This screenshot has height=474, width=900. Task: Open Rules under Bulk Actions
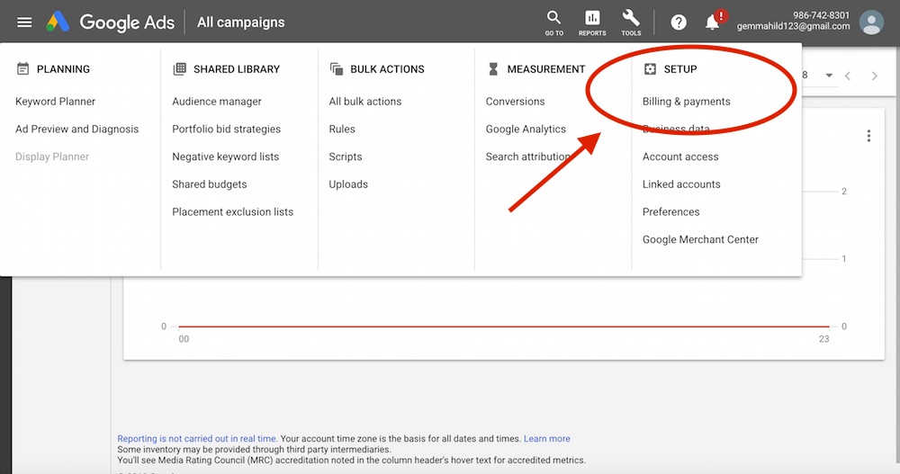point(341,130)
